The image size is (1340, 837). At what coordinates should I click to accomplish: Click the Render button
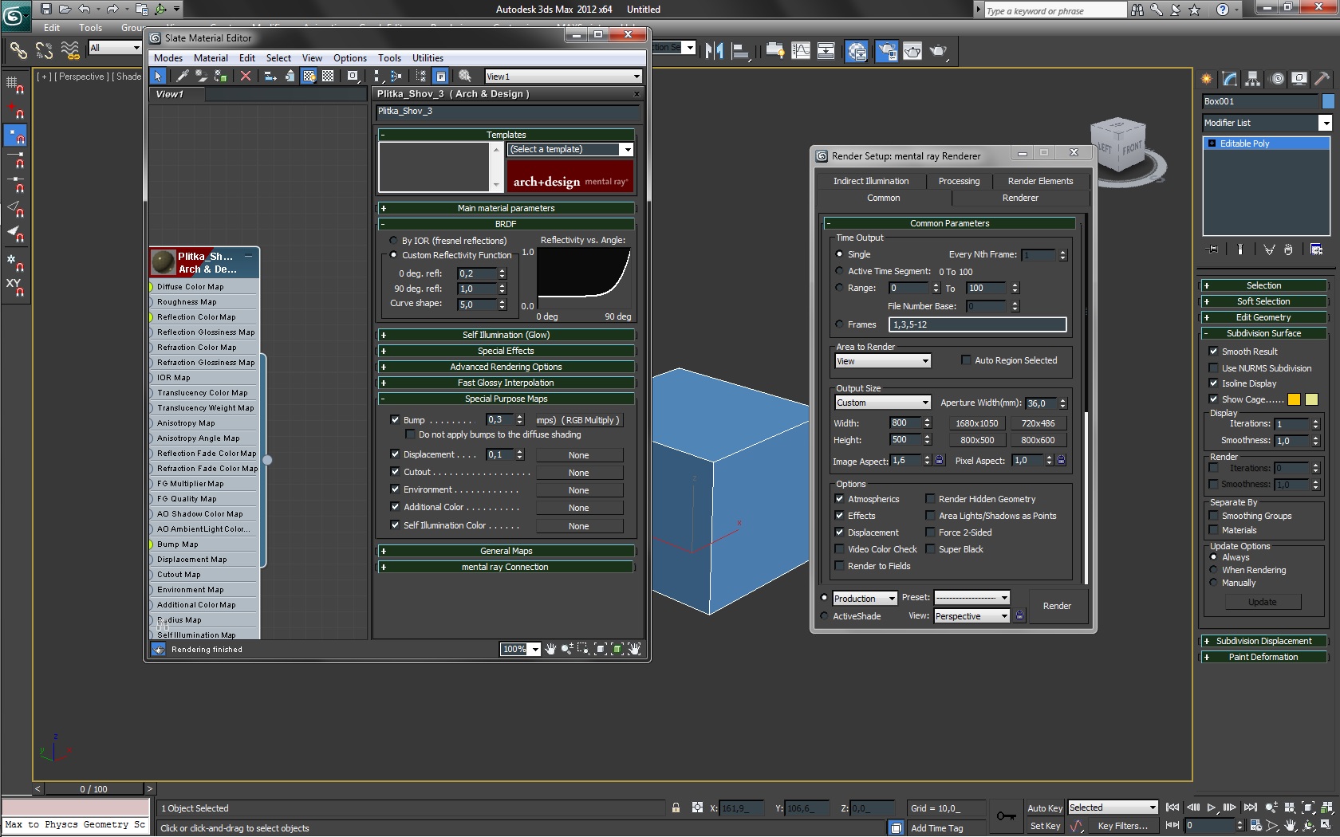click(x=1057, y=606)
